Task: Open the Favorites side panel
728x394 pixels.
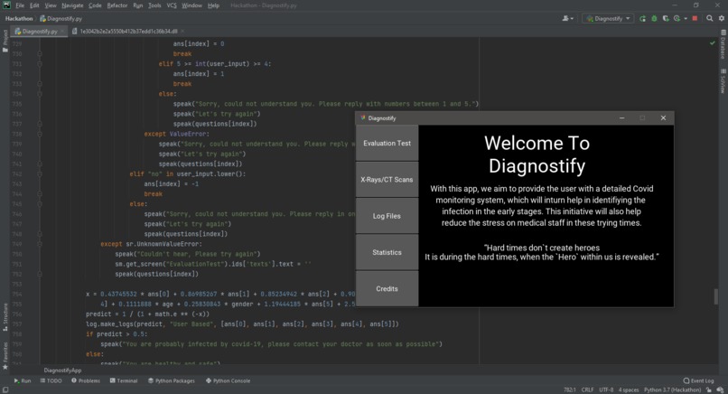Action: click(5, 356)
